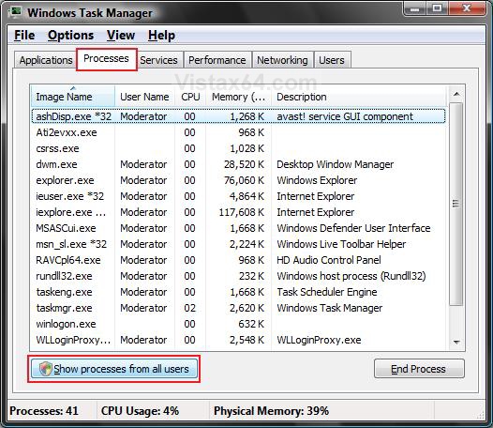Screen dimensions: 493x428
Task: Click the vertical scrollbar thumb
Action: 456,204
